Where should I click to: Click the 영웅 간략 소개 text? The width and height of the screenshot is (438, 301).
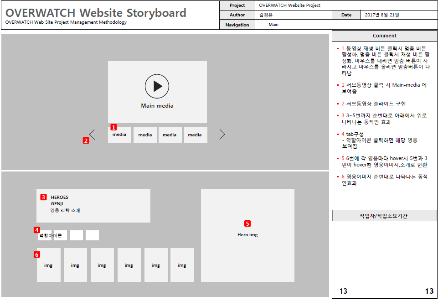point(65,211)
